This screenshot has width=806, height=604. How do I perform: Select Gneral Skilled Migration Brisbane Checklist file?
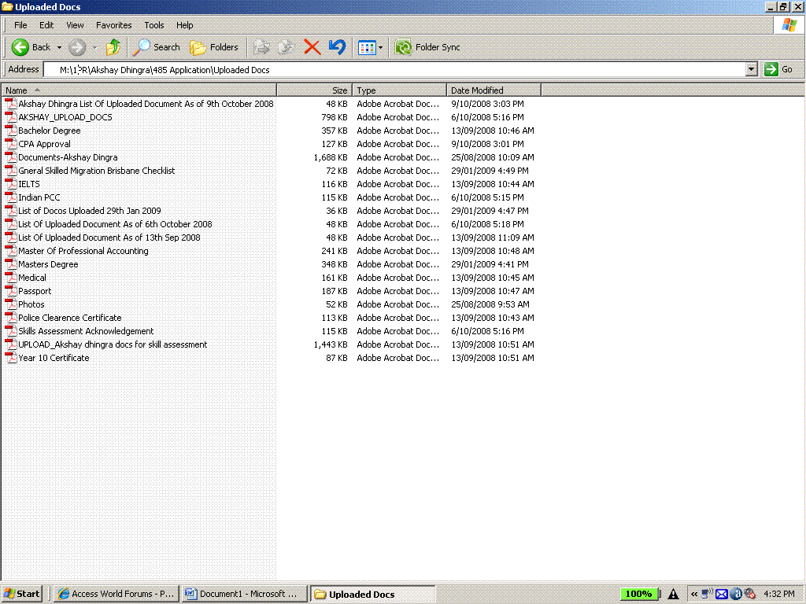click(x=97, y=171)
